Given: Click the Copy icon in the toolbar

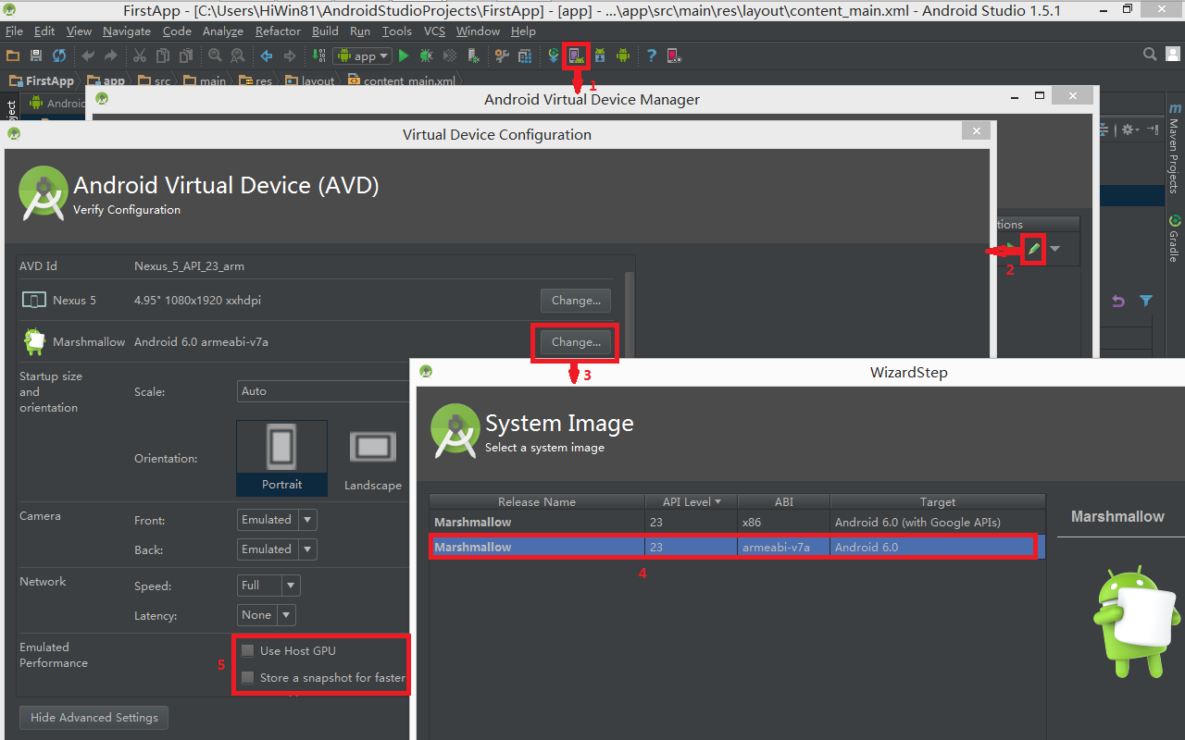Looking at the screenshot, I should coord(163,56).
